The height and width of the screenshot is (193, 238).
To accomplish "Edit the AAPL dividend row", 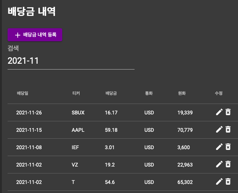I will [219, 129].
